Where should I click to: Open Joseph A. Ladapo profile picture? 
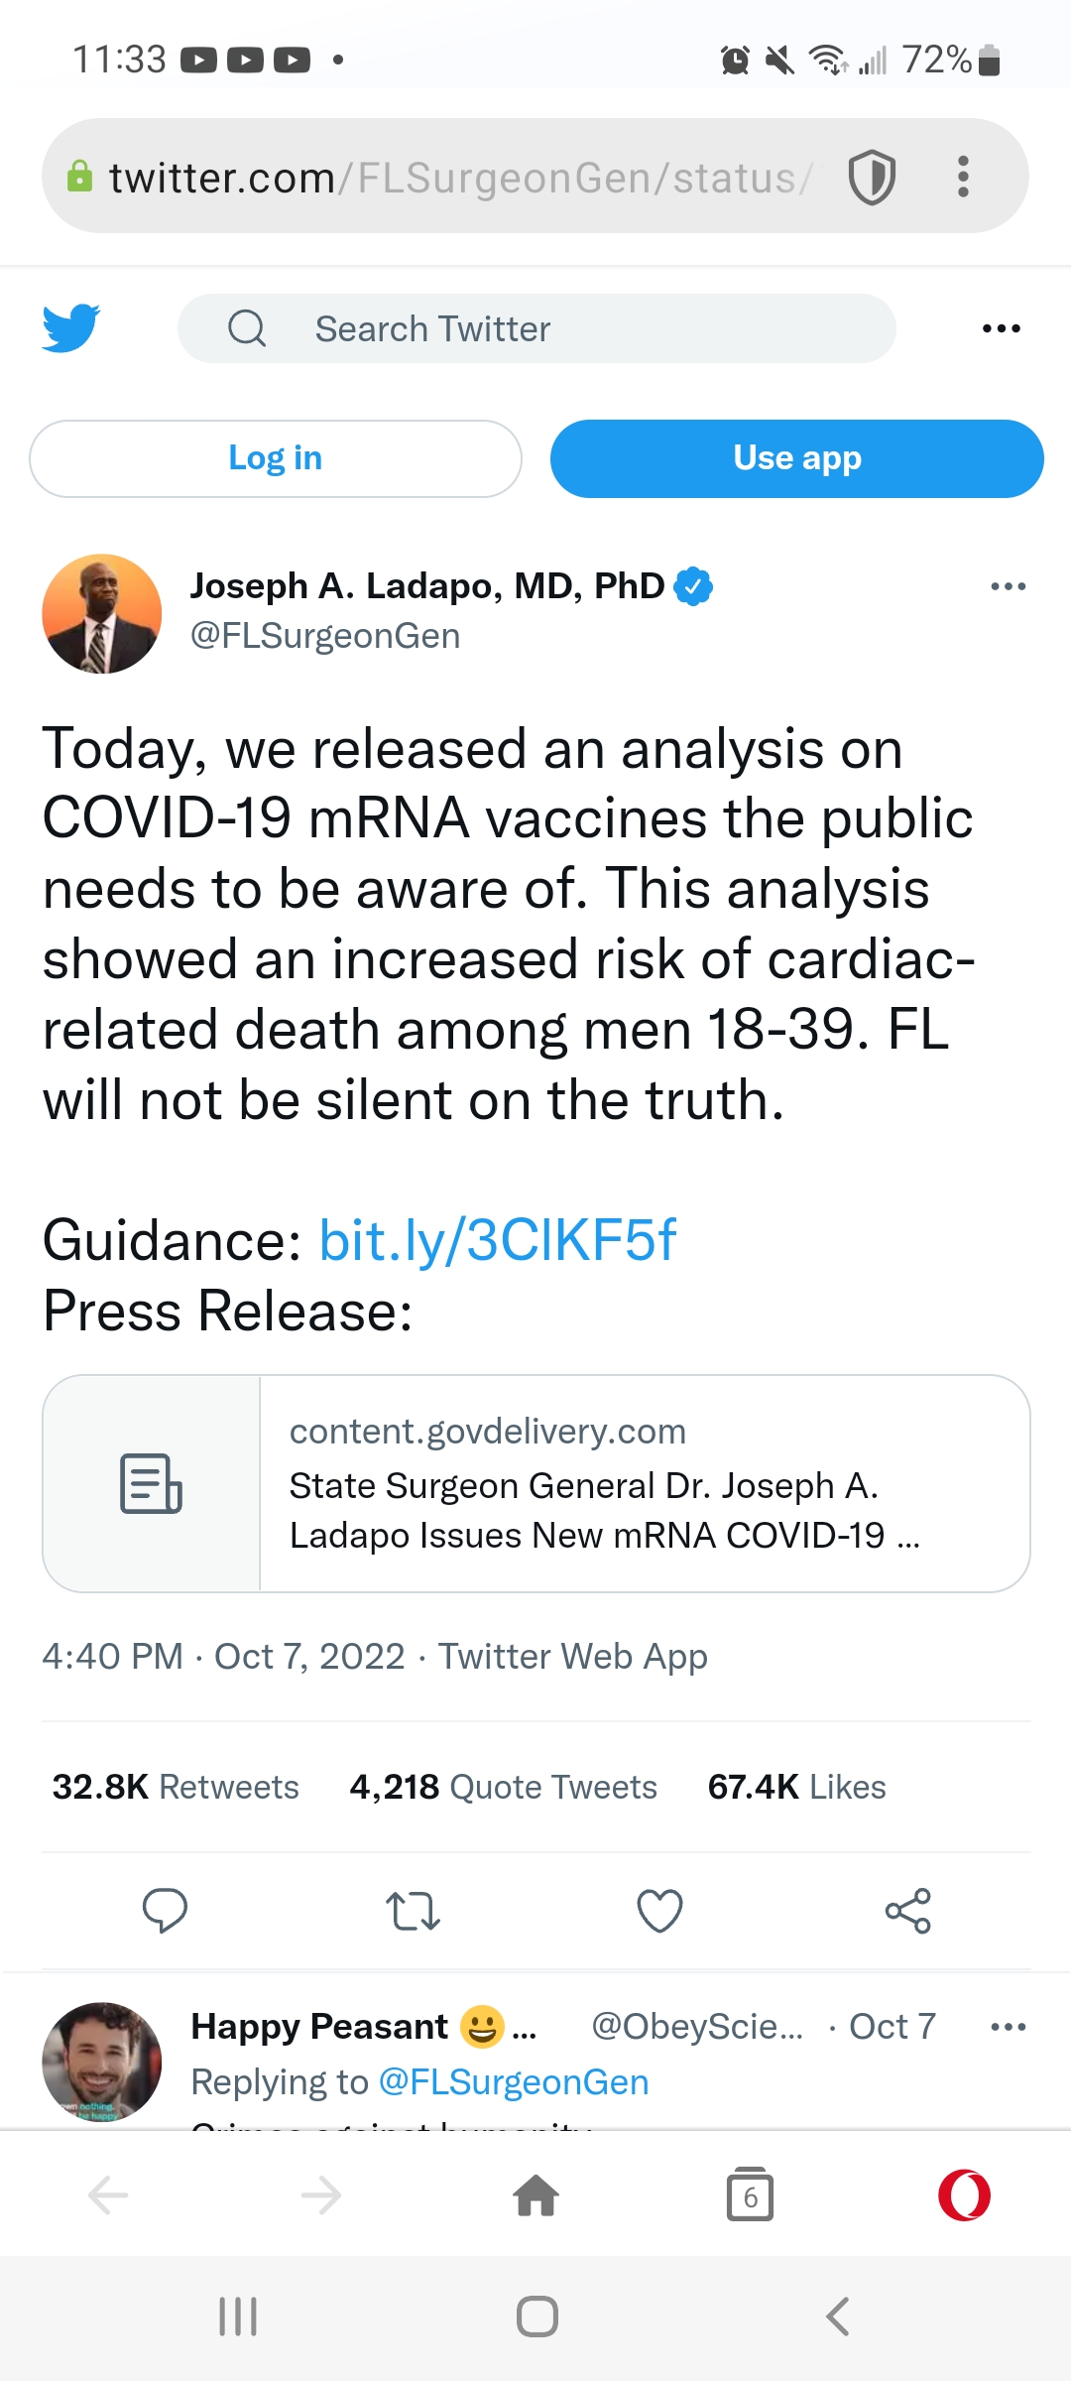tap(102, 613)
